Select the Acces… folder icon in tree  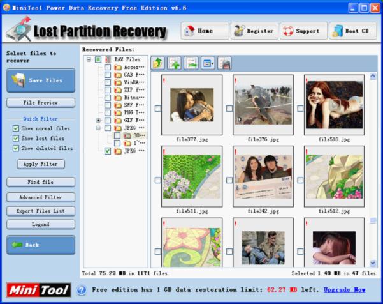(118, 67)
